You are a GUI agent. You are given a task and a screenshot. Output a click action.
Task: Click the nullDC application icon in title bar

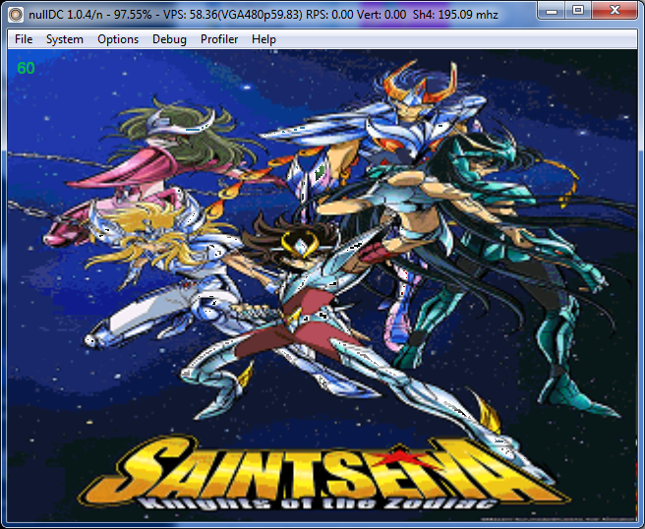16,15
